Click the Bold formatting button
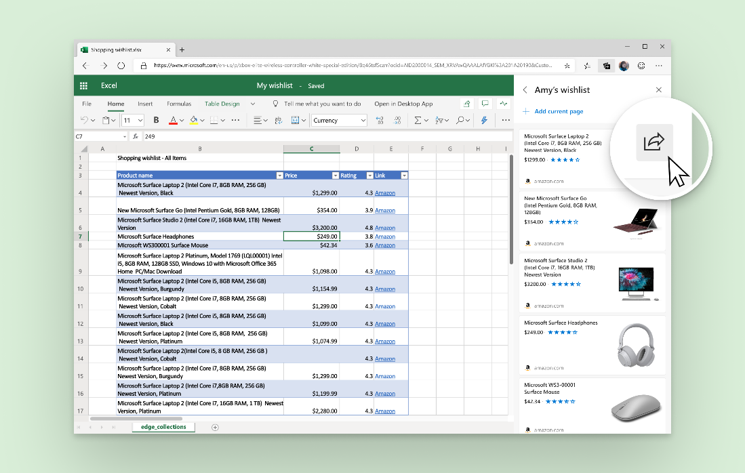745x473 pixels. (156, 120)
